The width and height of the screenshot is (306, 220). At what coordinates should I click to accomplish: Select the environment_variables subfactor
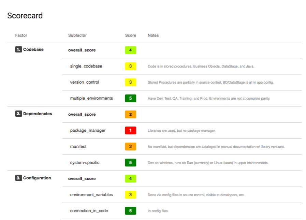click(x=91, y=195)
